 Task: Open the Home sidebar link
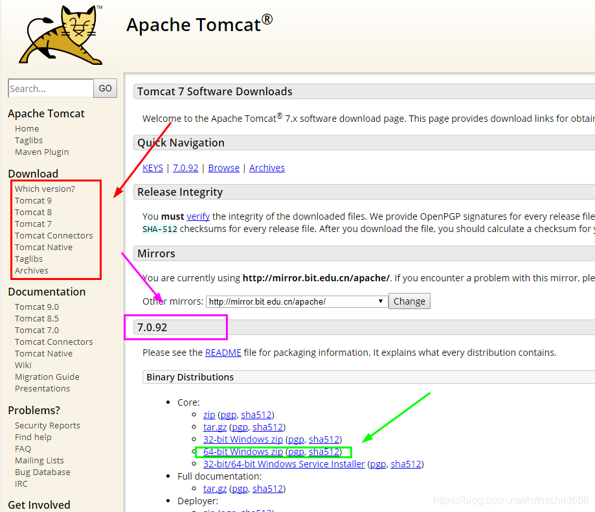[x=27, y=129]
